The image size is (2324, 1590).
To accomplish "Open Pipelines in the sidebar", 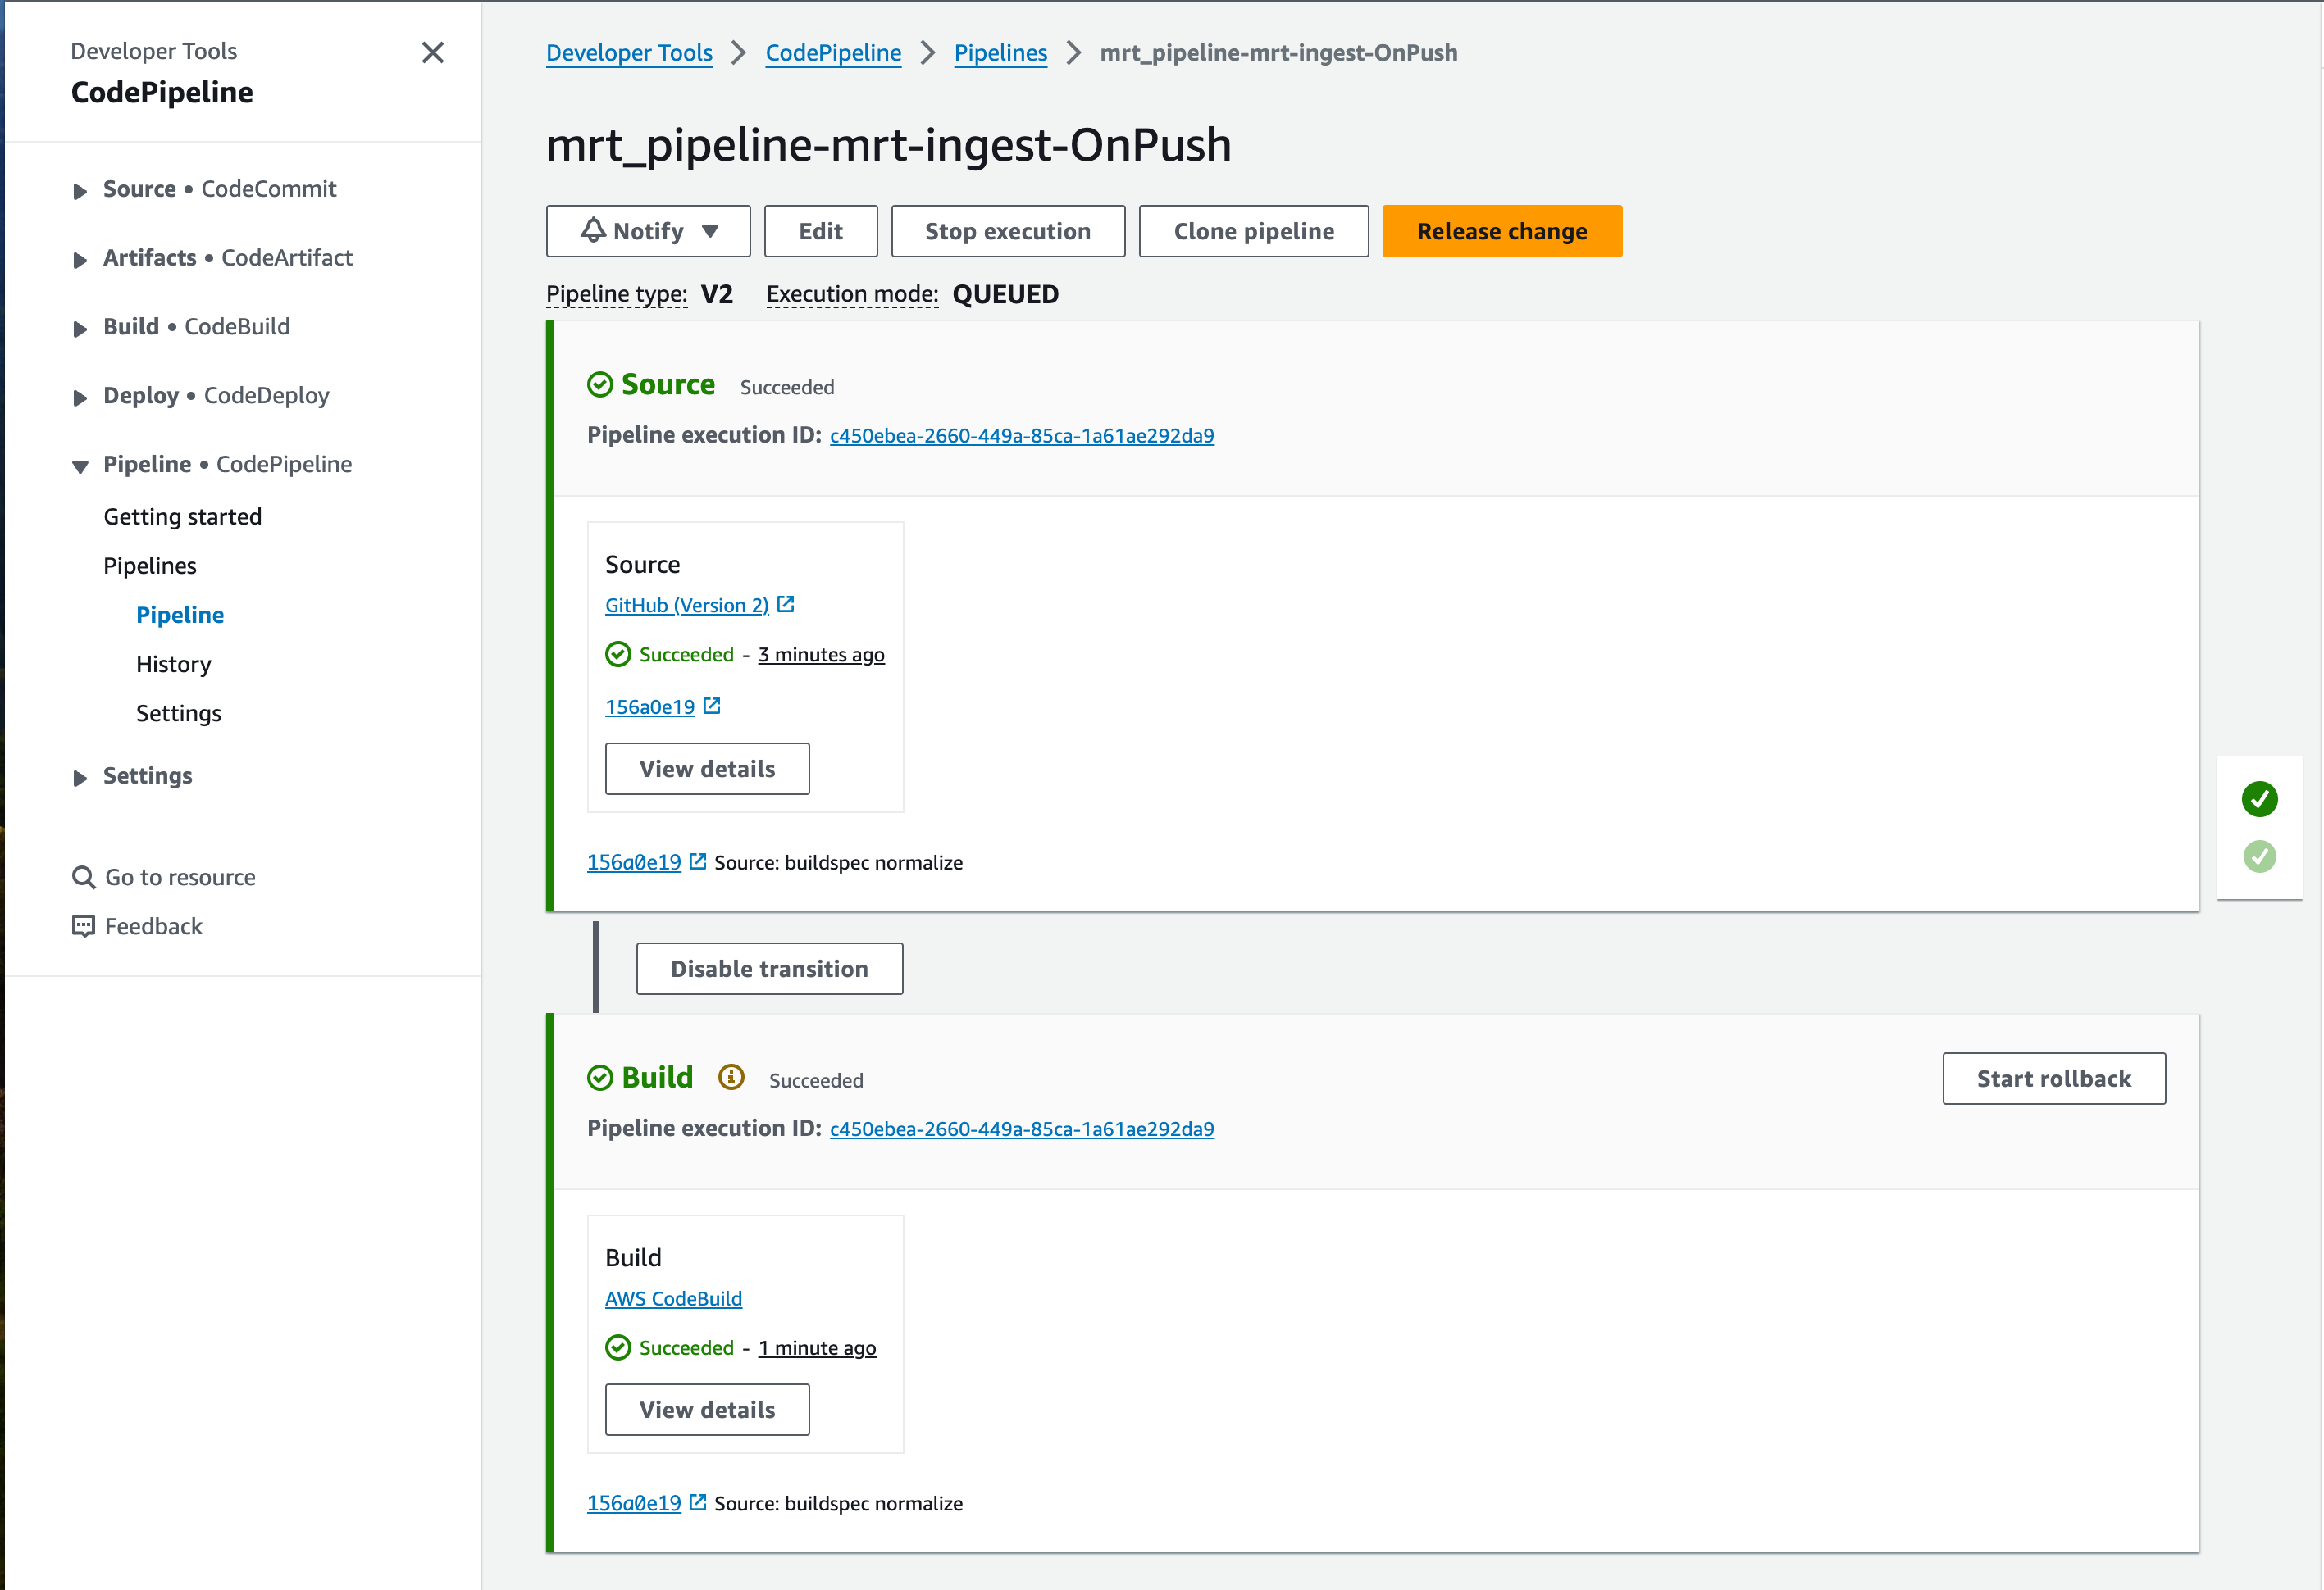I will 150,566.
